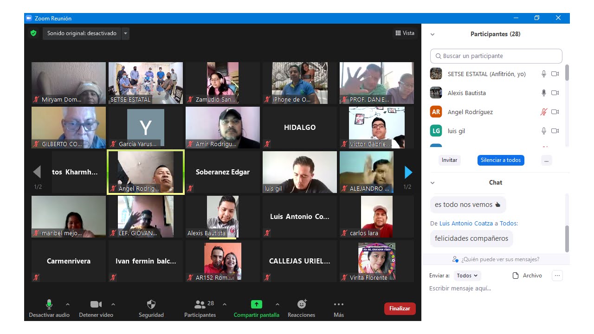
Task: Click the green encryption shield icon
Action: 33,33
